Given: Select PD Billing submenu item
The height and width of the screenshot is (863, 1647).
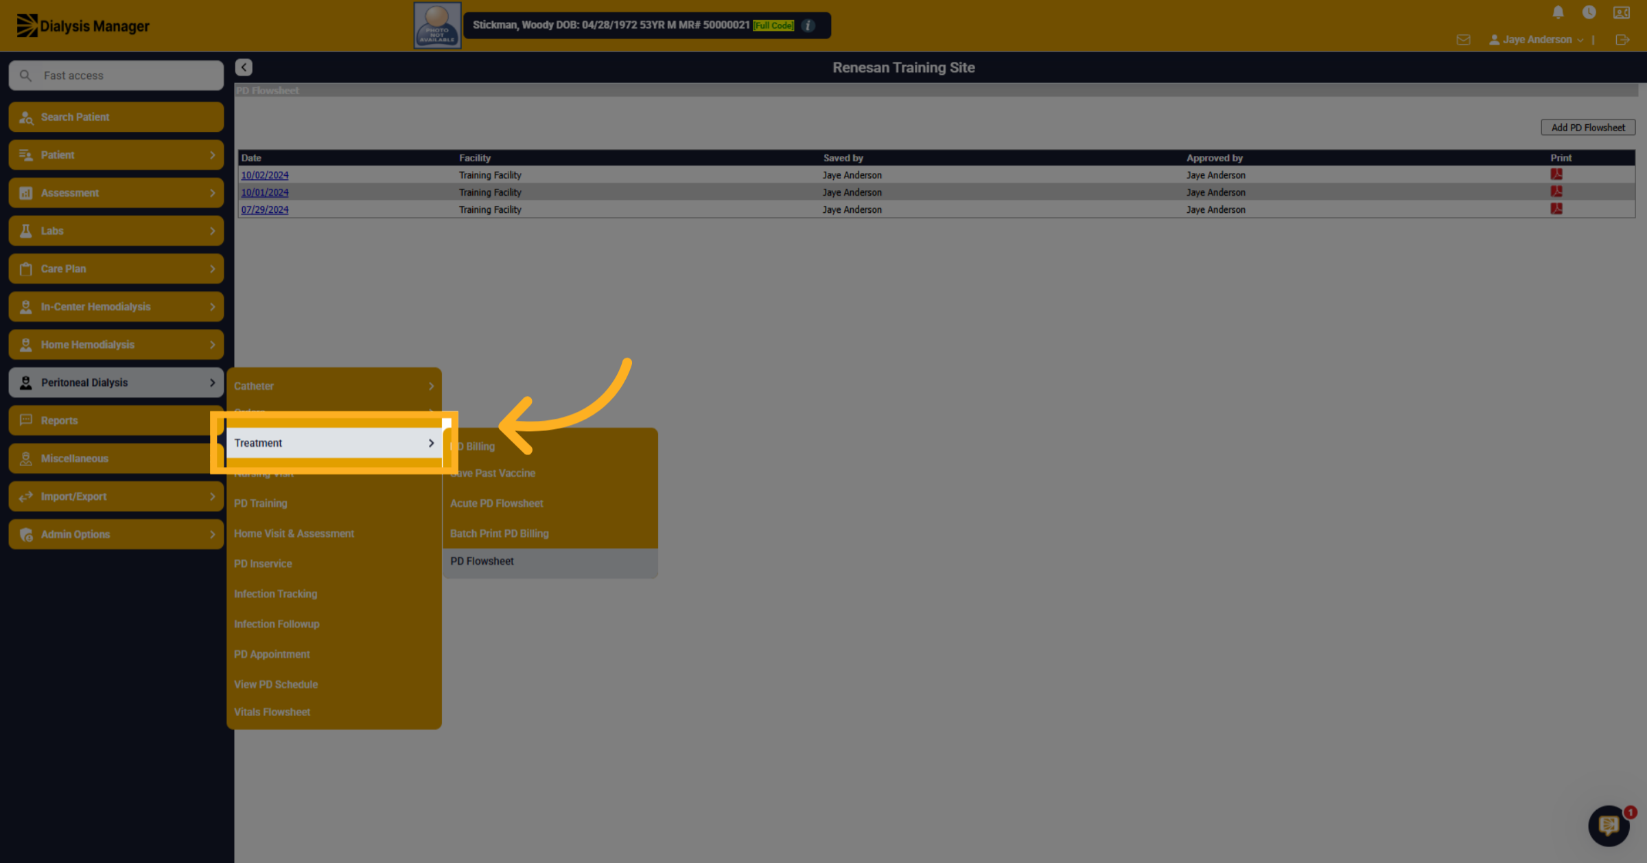Looking at the screenshot, I should tap(550, 446).
